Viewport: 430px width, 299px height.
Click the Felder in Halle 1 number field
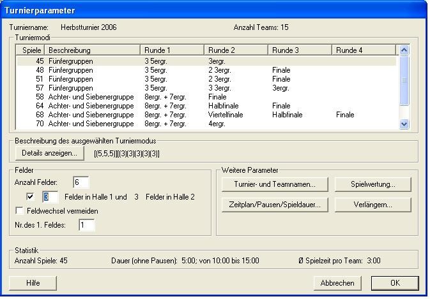click(x=50, y=197)
